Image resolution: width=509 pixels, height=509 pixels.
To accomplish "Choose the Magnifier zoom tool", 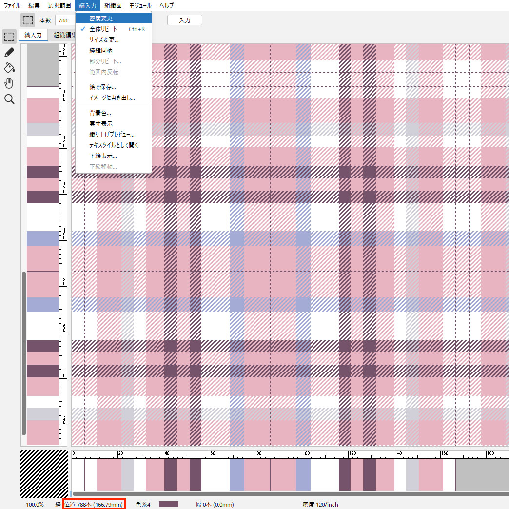I will 9,99.
